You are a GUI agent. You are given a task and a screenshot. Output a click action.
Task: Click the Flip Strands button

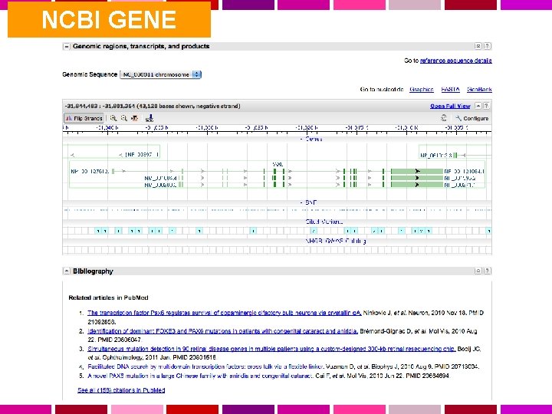pos(84,118)
